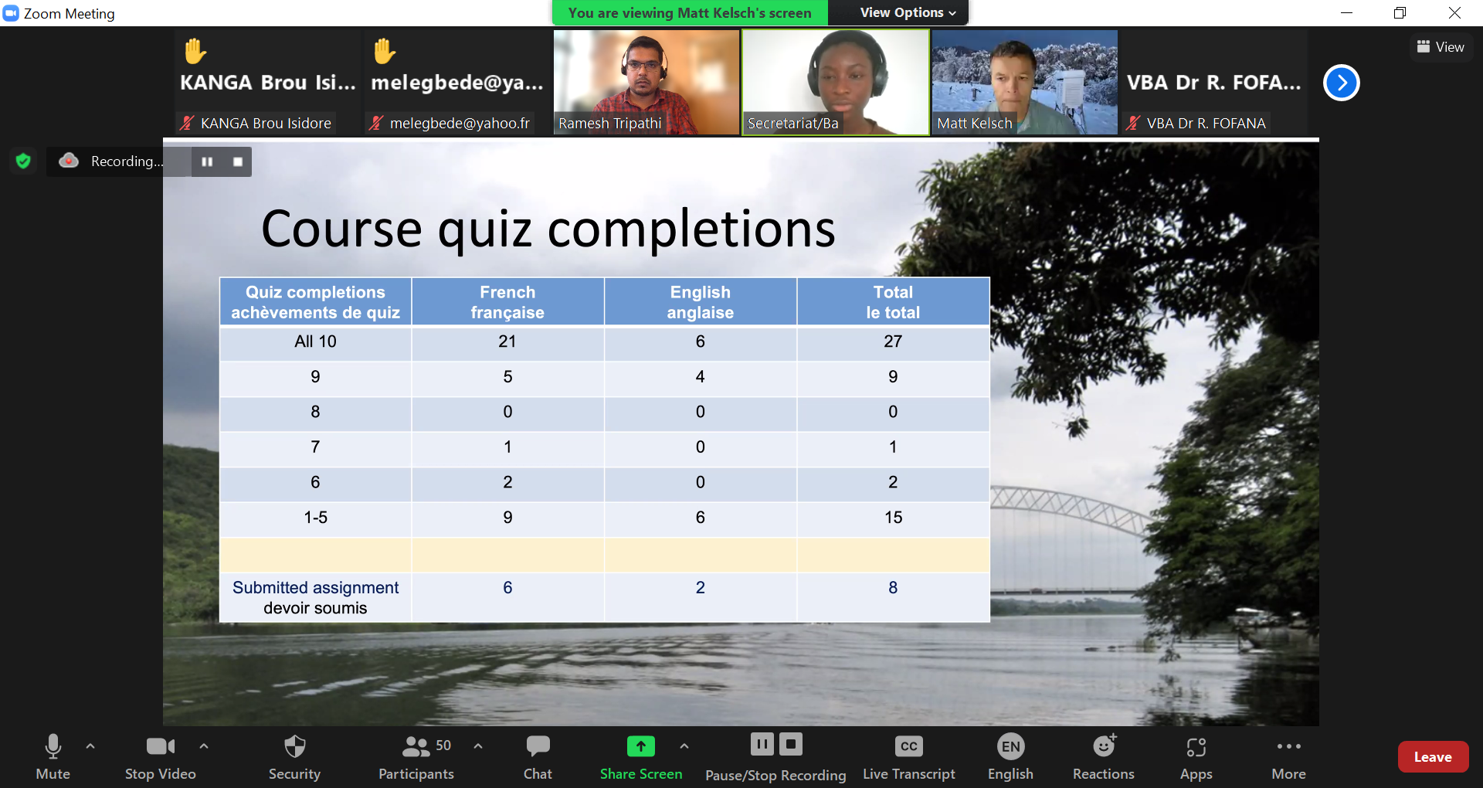Image resolution: width=1483 pixels, height=788 pixels.
Task: Open the Security shield menu
Action: (294, 757)
